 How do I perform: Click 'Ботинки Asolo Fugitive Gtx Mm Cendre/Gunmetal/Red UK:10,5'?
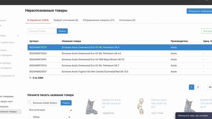(95, 72)
